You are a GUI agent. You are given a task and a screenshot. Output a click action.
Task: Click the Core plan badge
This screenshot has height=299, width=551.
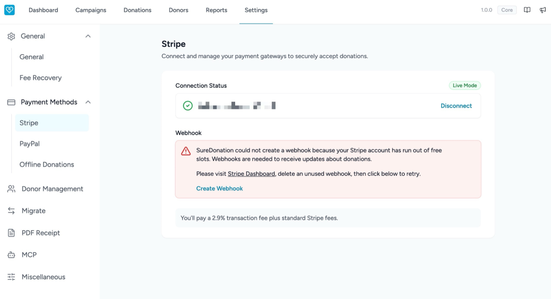pyautogui.click(x=507, y=10)
